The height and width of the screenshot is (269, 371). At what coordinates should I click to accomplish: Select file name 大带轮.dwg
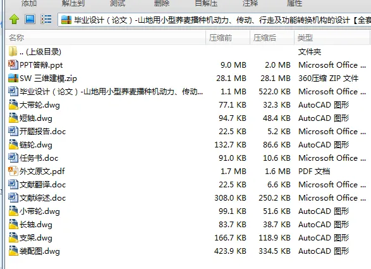(40, 105)
